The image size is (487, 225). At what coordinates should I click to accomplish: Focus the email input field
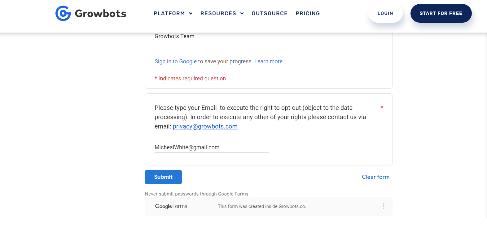pos(212,147)
